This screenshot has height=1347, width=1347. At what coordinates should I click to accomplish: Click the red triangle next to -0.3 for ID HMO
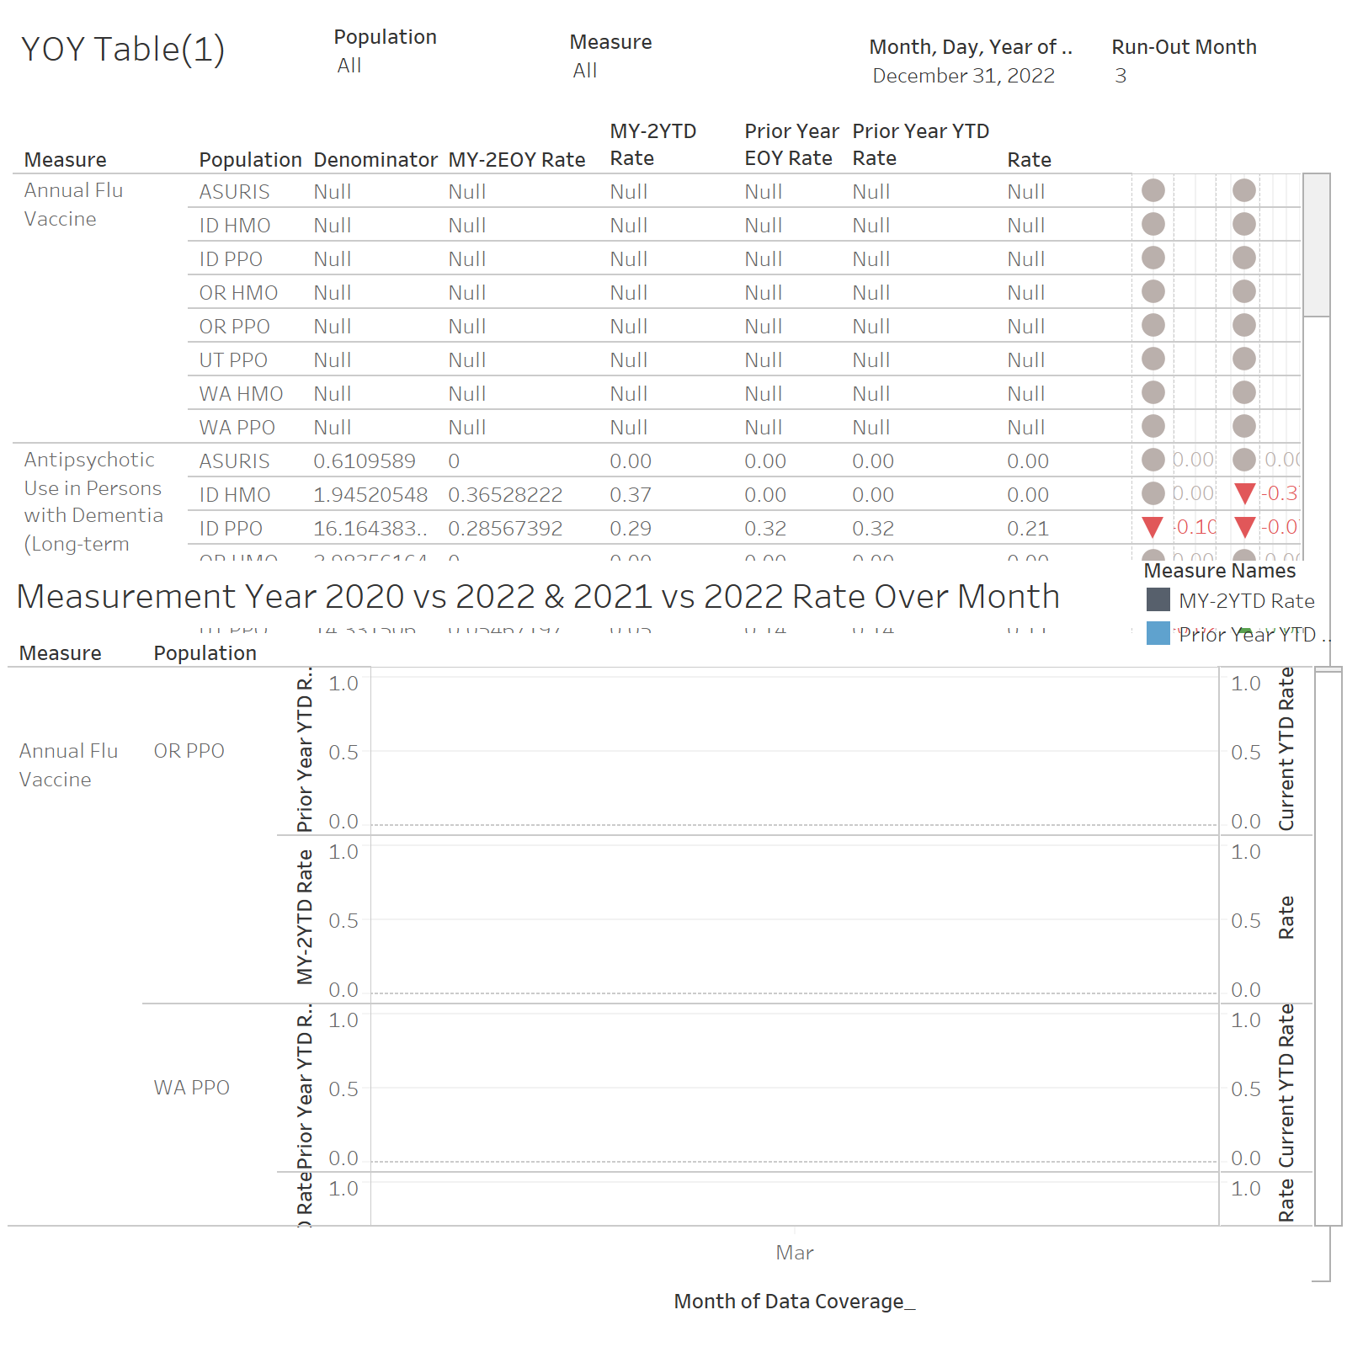point(1244,494)
